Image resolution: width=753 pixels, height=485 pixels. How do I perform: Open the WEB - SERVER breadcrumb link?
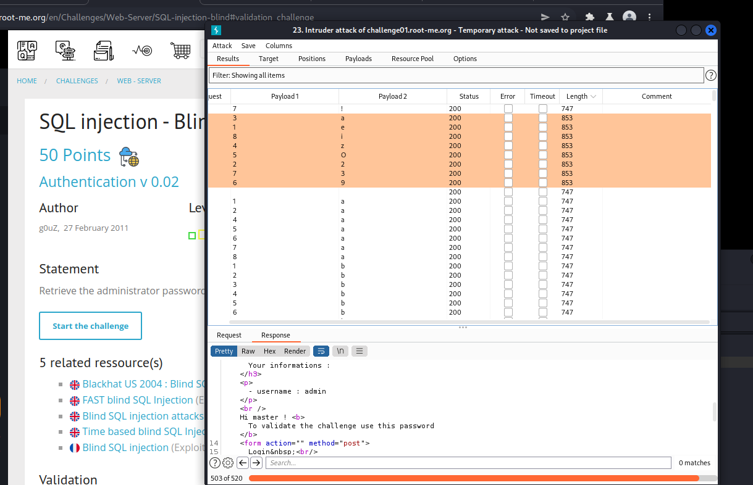tap(139, 81)
